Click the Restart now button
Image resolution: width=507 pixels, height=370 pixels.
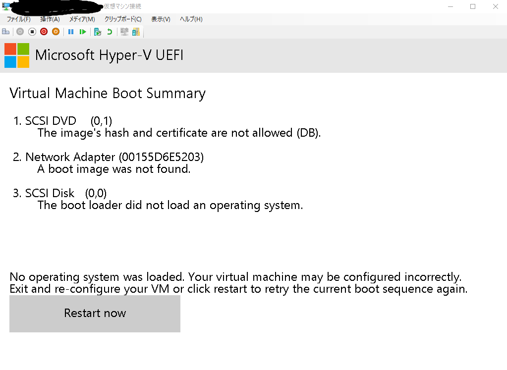95,314
